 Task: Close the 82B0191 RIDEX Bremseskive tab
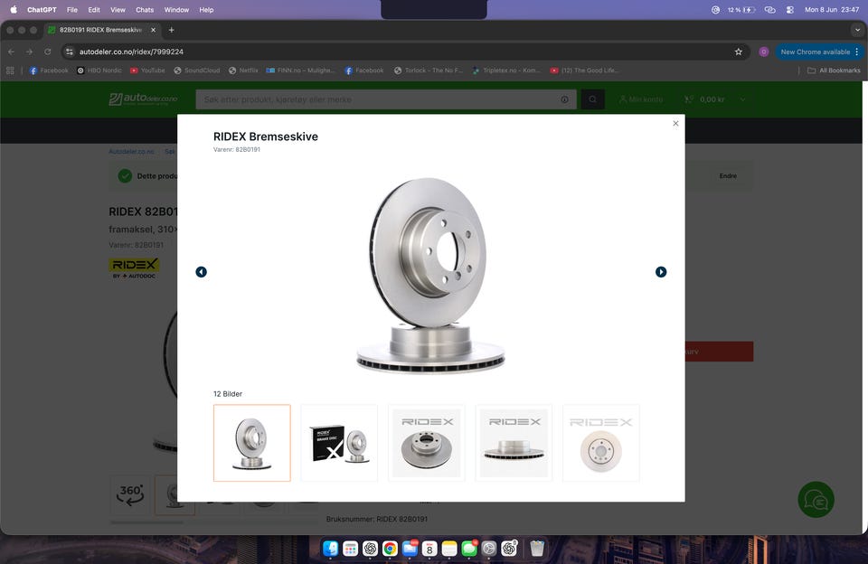[x=154, y=30]
